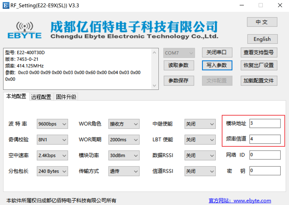Screen dimensions: 289x205
Task: Open the 数据RSSI dropdown
Action: (x=200, y=156)
